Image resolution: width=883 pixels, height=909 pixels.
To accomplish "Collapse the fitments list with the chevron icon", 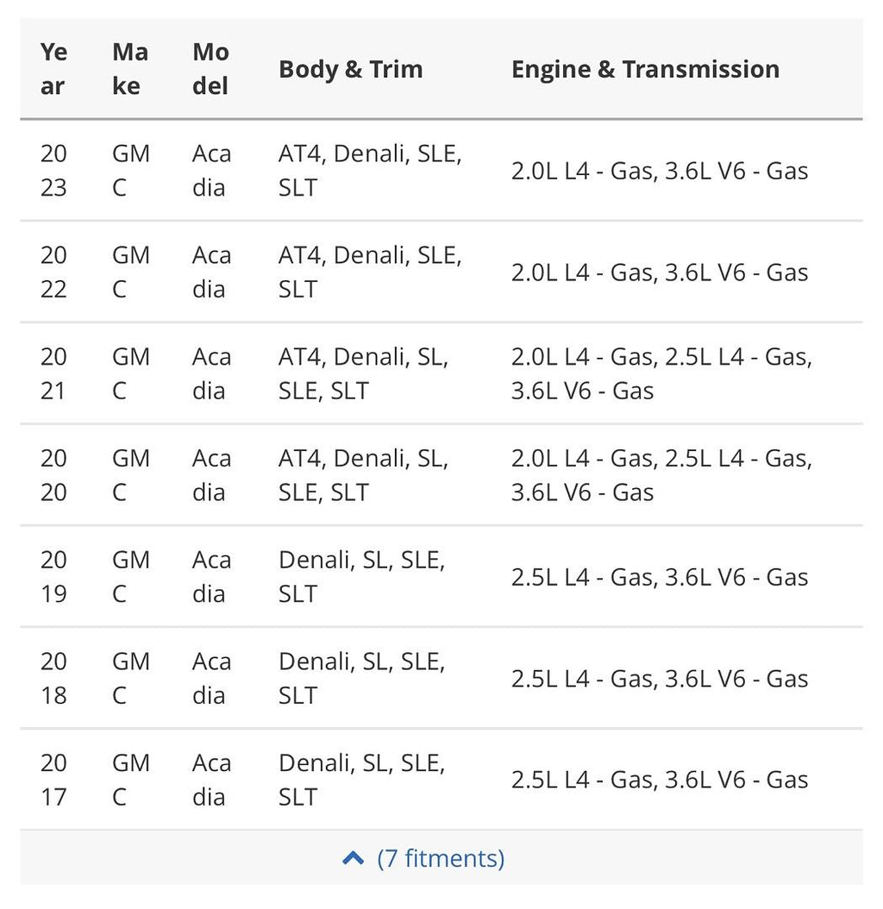I will (x=353, y=858).
